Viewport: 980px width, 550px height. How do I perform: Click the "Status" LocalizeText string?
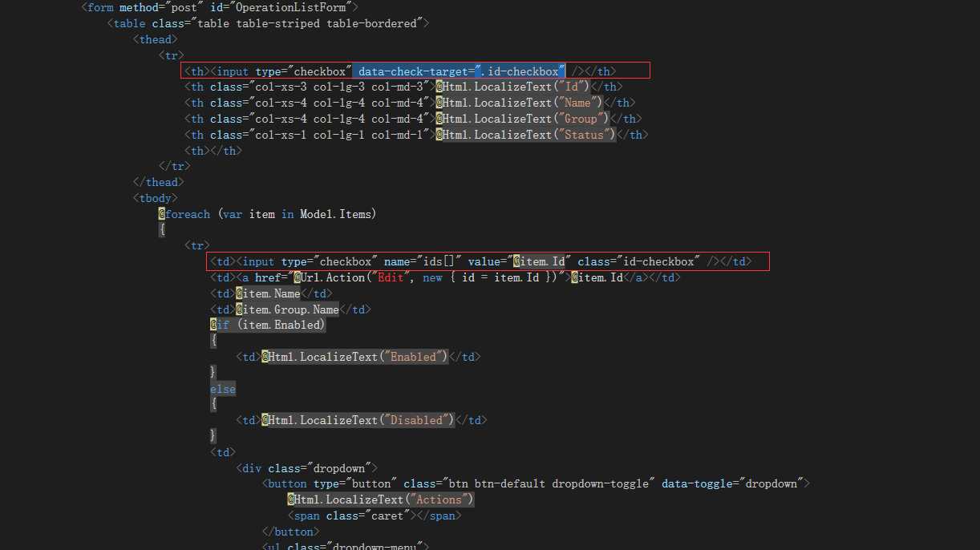pos(584,135)
